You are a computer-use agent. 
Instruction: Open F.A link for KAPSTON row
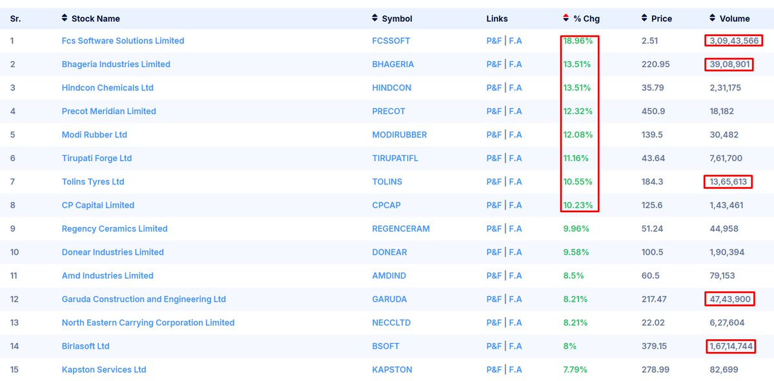point(515,369)
